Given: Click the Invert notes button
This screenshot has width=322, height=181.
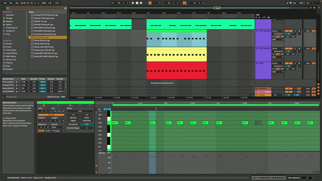Looking at the screenshot, I should (x=87, y=118).
